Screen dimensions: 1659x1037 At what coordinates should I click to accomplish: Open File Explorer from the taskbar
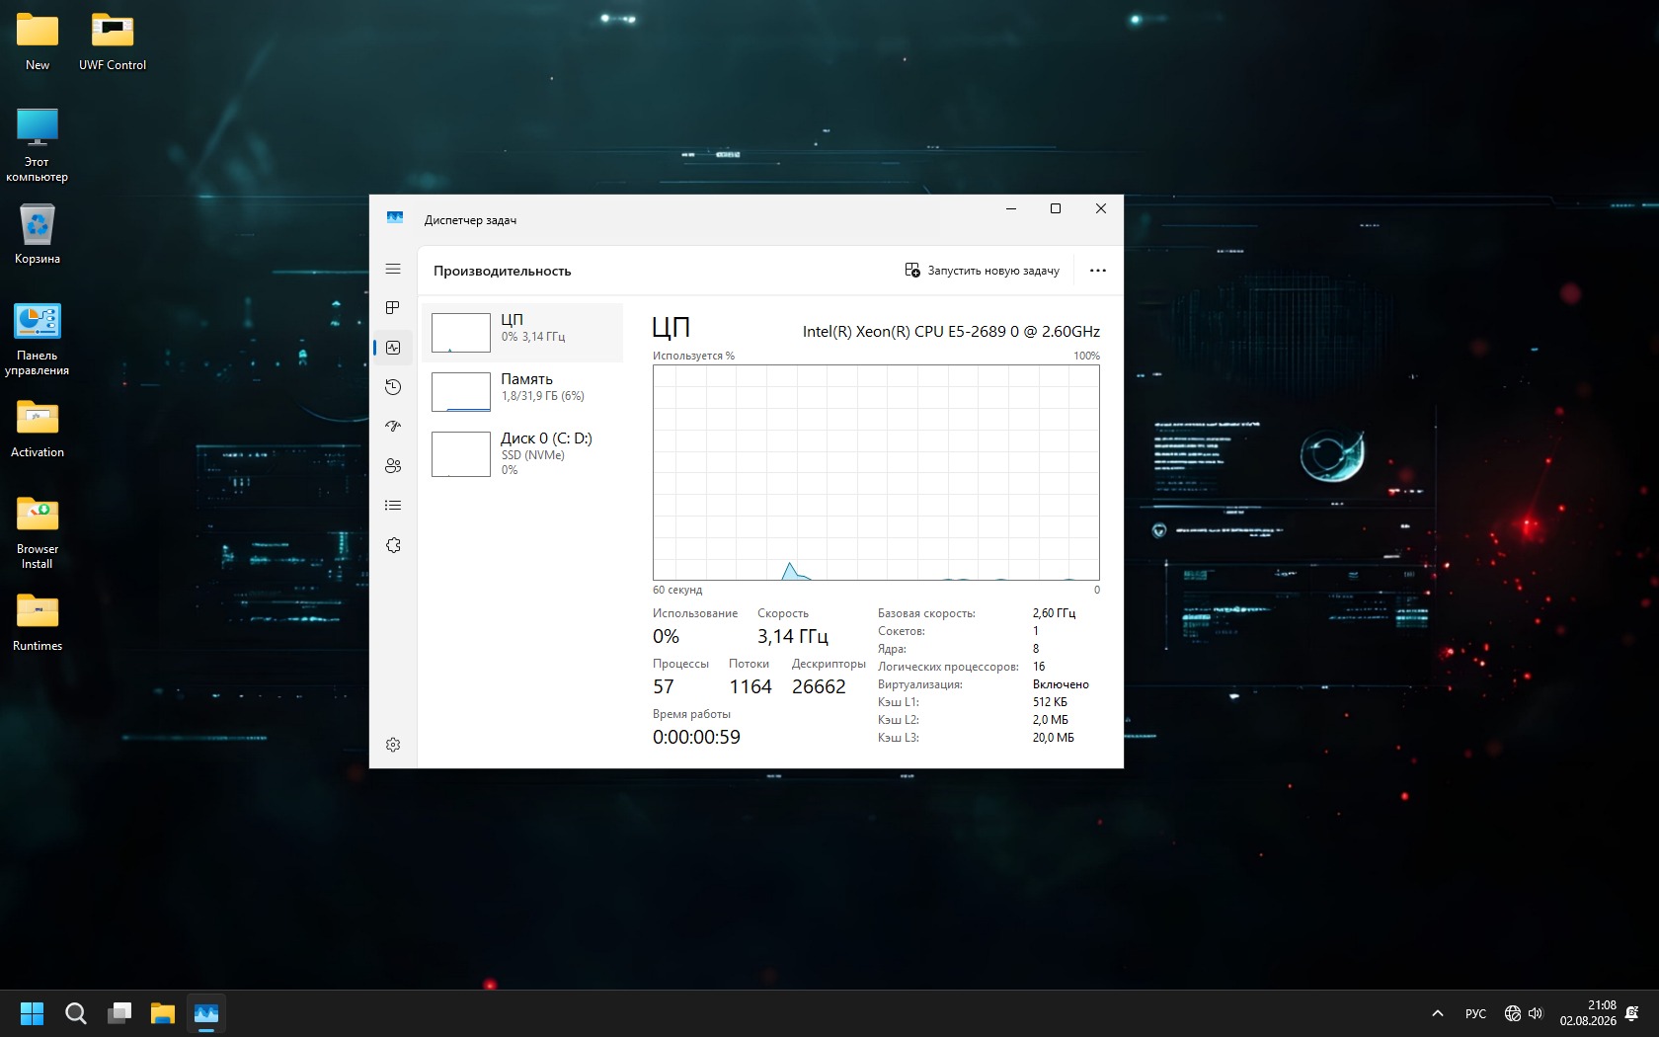click(x=163, y=1013)
